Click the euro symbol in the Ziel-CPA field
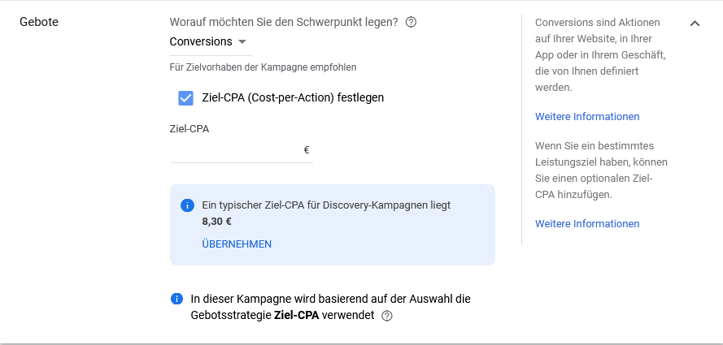Image resolution: width=723 pixels, height=345 pixels. click(307, 150)
